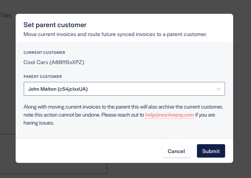This screenshot has width=251, height=178.
Task: Click the Cool Cars (A88ff6sXPZ) customer text
Action: click(x=54, y=62)
